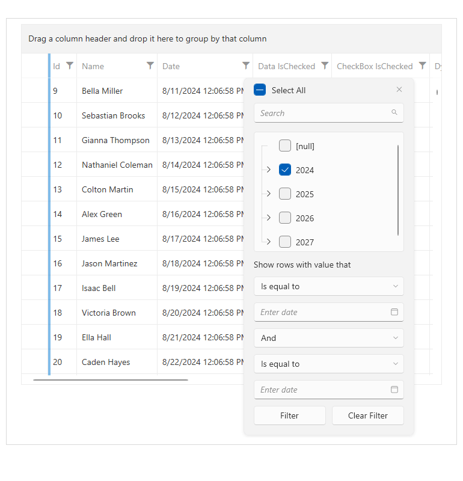The height and width of the screenshot is (481, 463).
Task: Open the And logical operator dropdown
Action: 328,338
